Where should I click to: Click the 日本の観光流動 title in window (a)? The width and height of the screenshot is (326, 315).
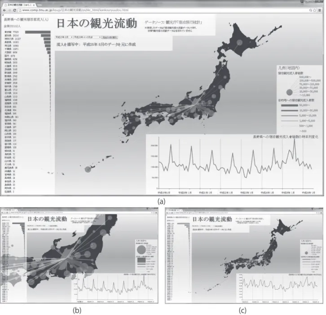(97, 23)
